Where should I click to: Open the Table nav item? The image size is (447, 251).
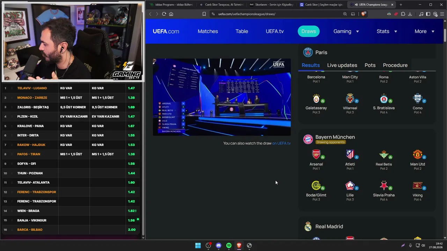tap(242, 31)
